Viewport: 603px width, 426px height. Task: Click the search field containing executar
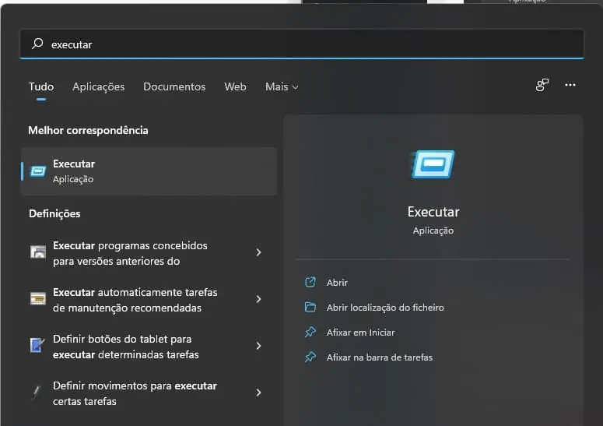pos(311,44)
